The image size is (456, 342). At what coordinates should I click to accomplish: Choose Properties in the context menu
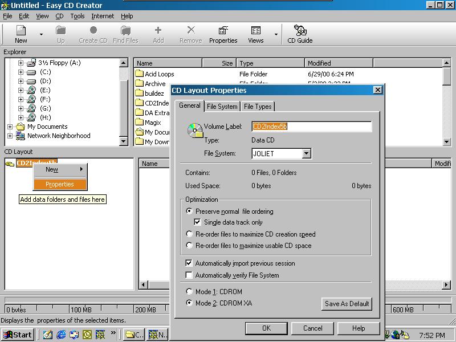(60, 184)
